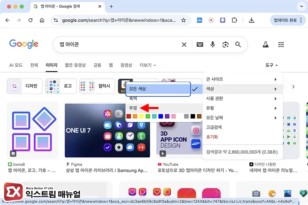Bookmark this page with the star
The width and height of the screenshot is (308, 205).
point(184,20)
